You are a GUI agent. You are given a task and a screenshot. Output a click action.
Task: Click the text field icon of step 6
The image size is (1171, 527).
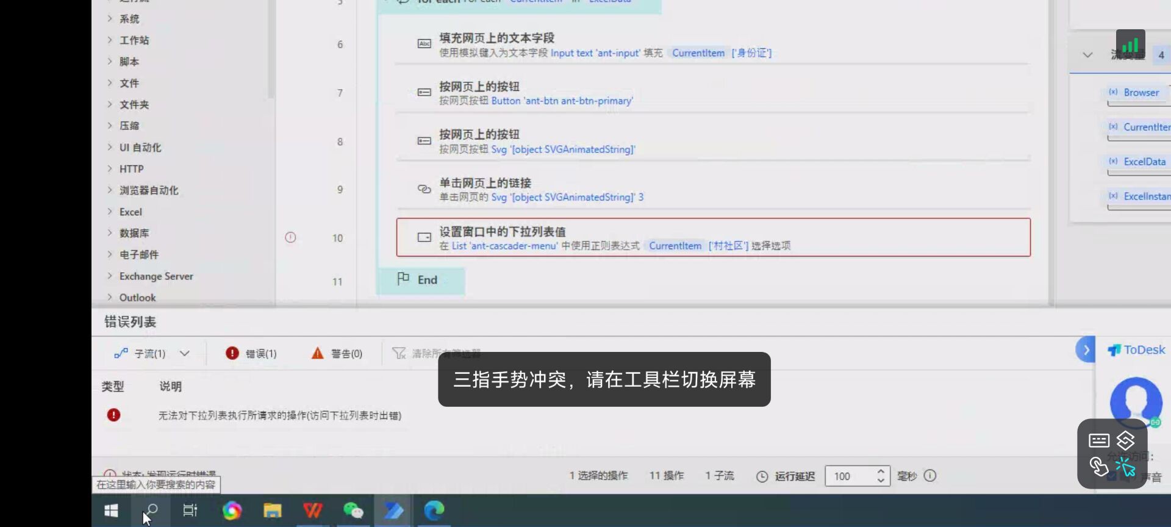click(x=424, y=44)
